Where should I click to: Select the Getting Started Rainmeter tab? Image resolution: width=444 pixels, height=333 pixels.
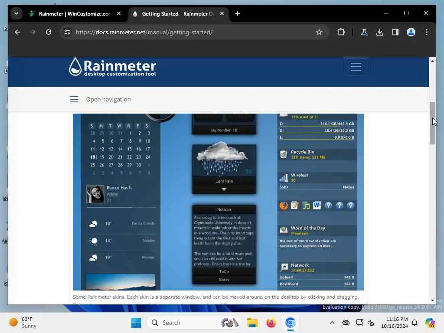(x=178, y=13)
